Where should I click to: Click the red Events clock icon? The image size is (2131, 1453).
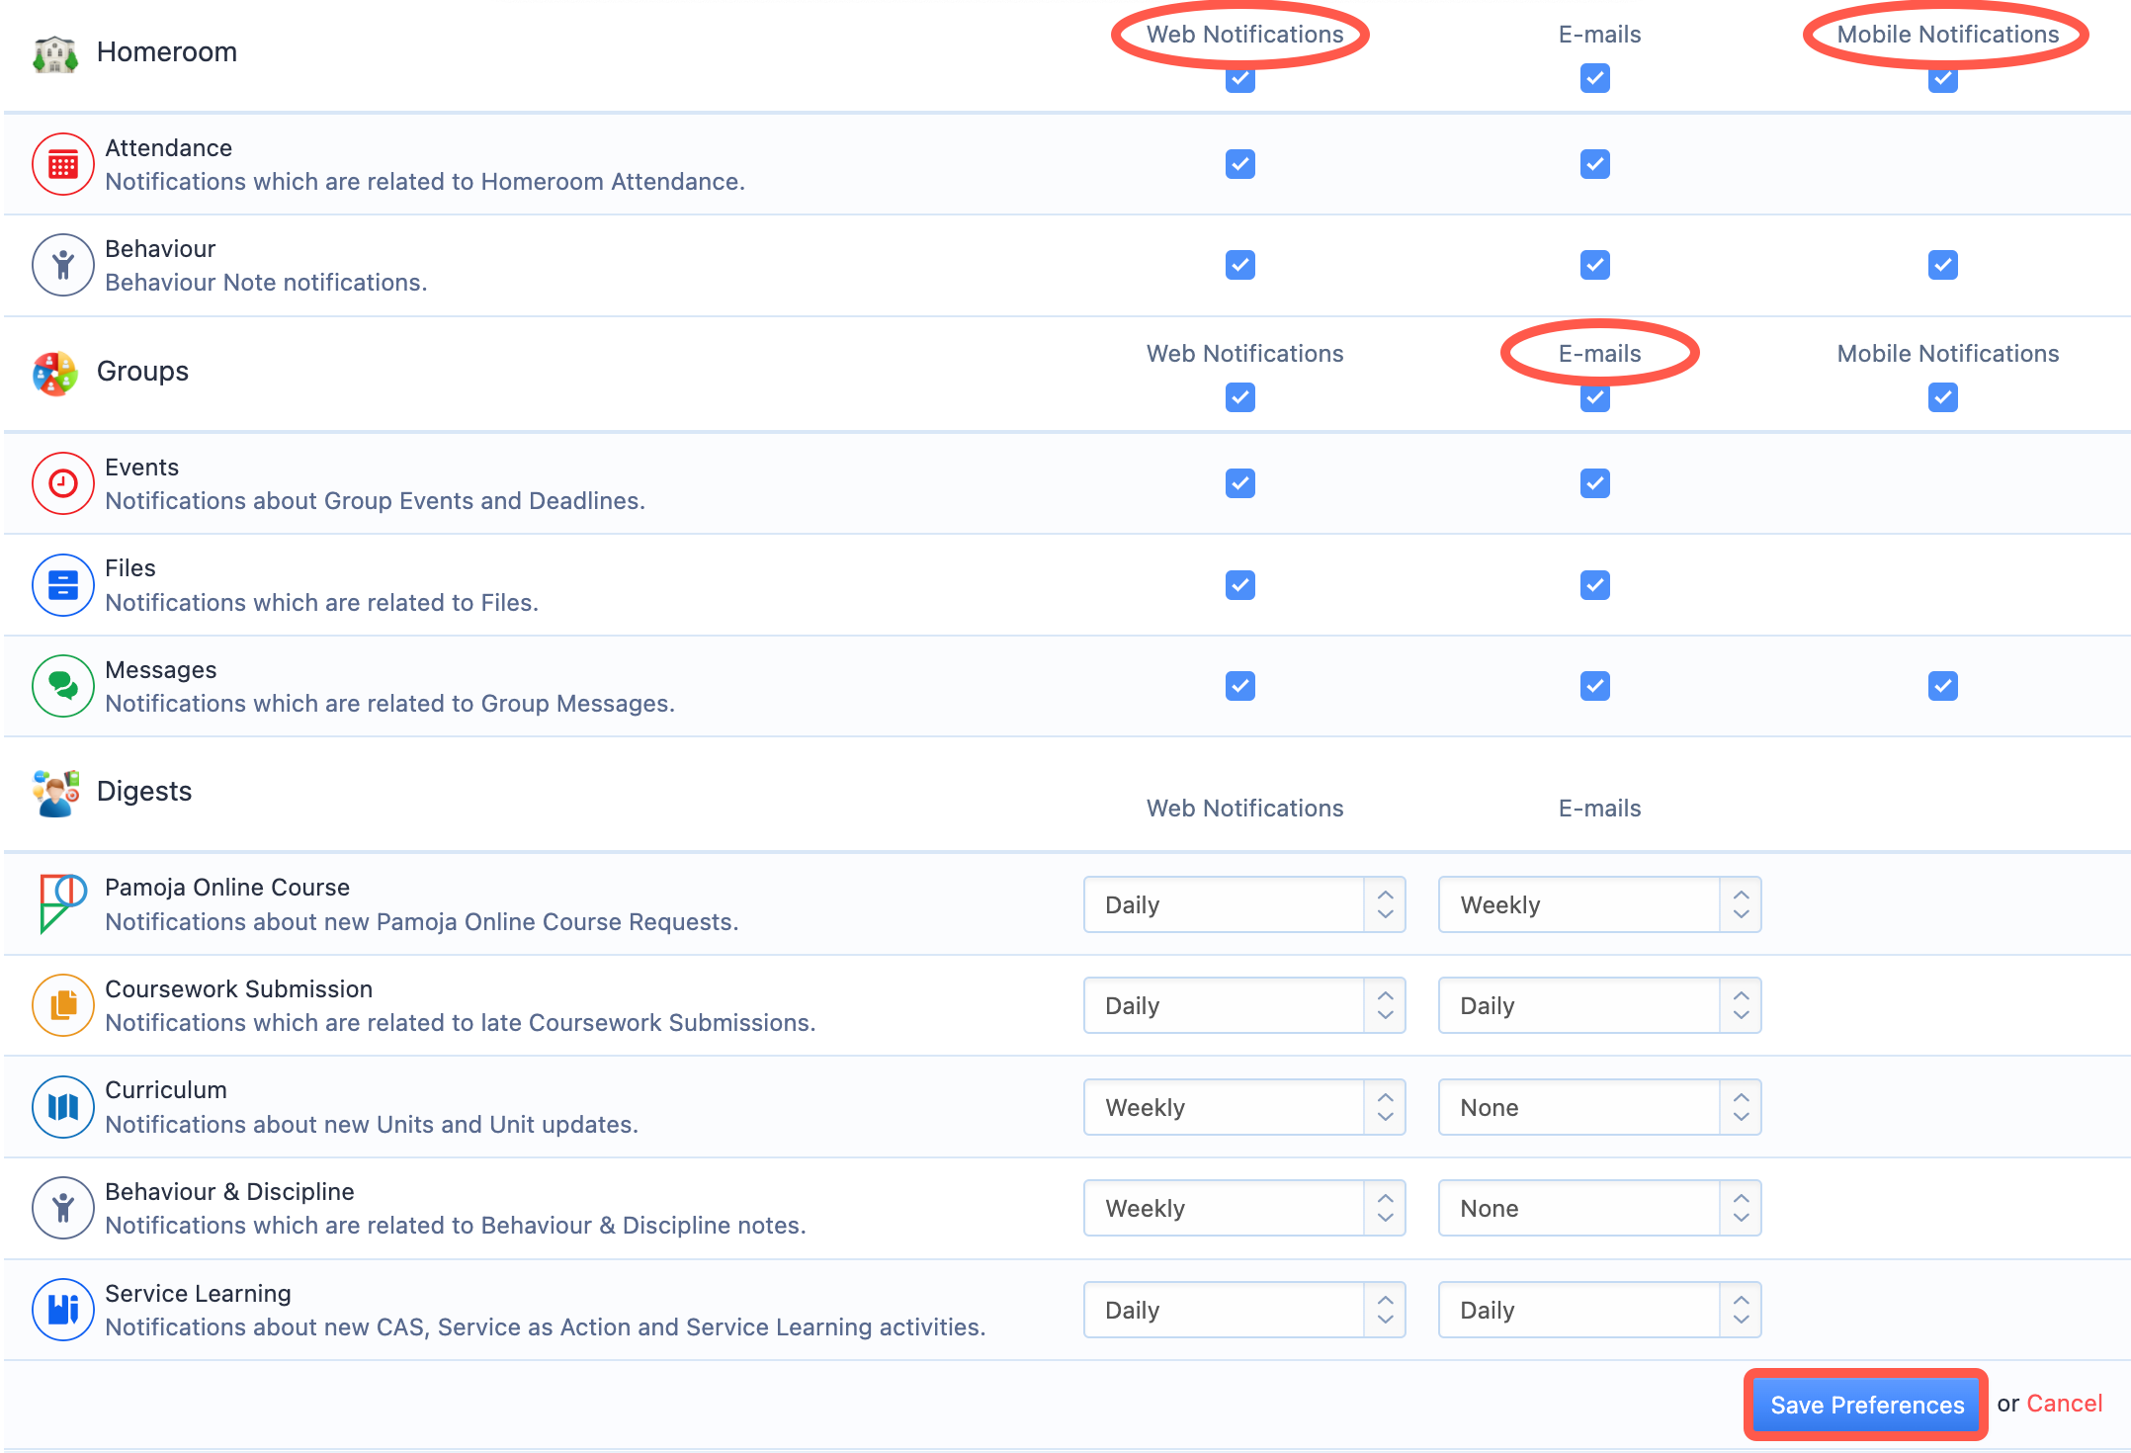[x=63, y=483]
